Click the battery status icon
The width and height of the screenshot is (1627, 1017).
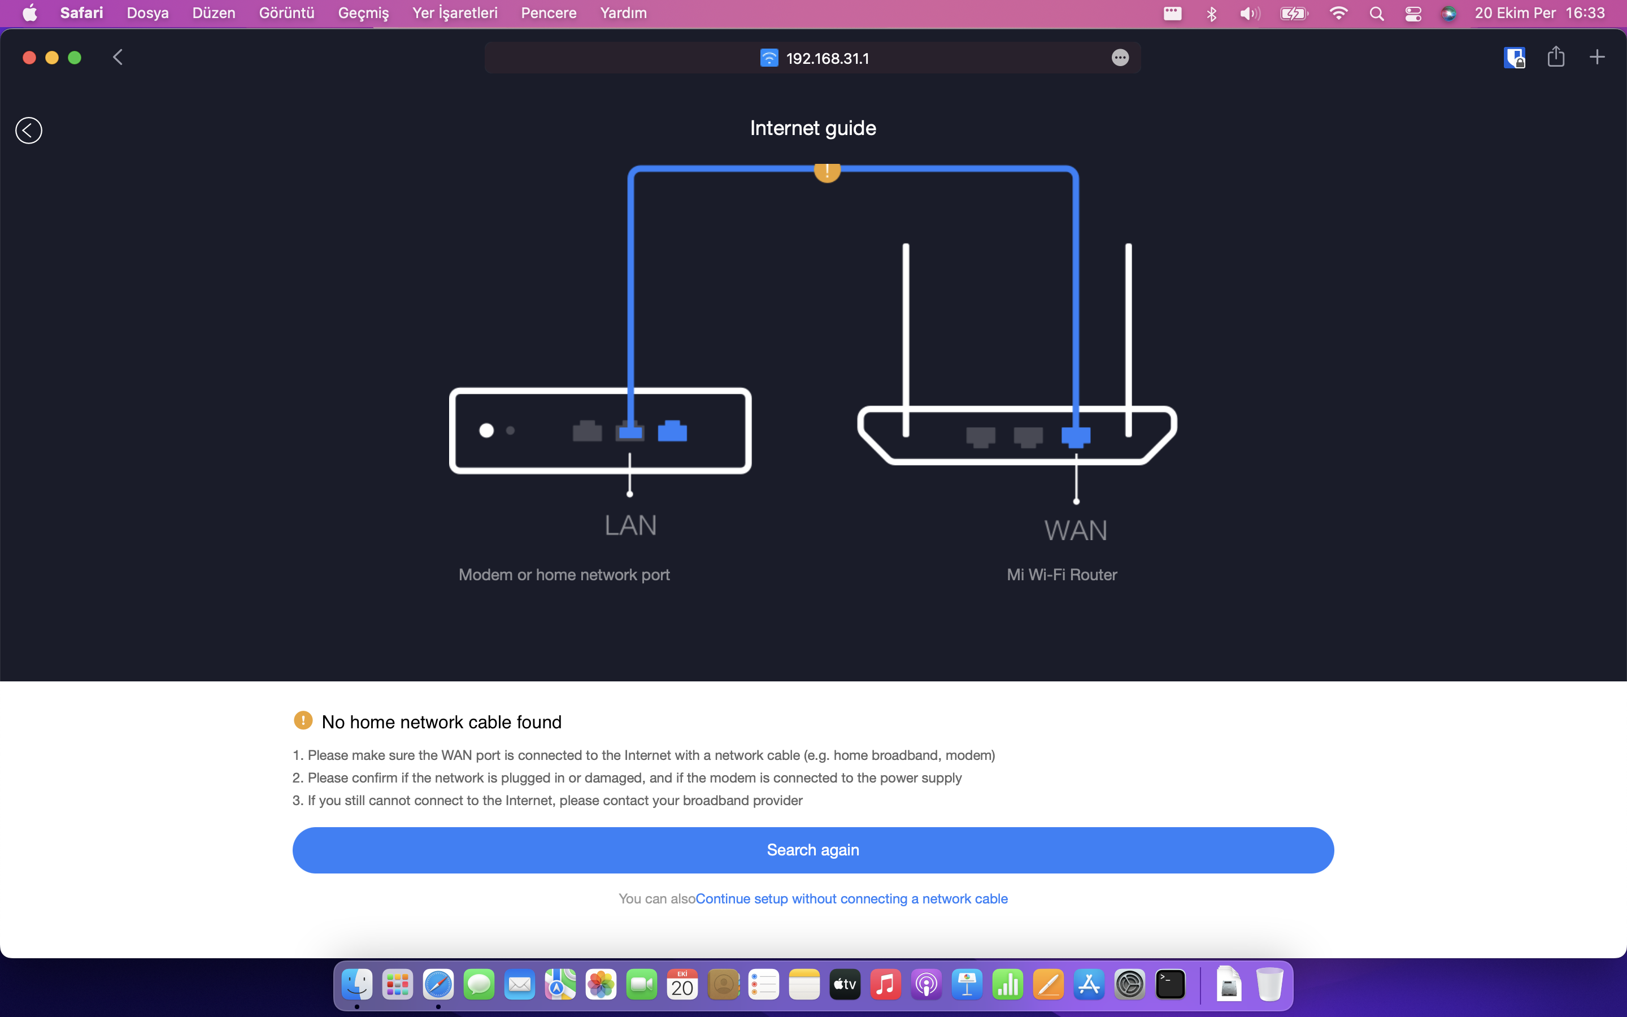click(1294, 14)
